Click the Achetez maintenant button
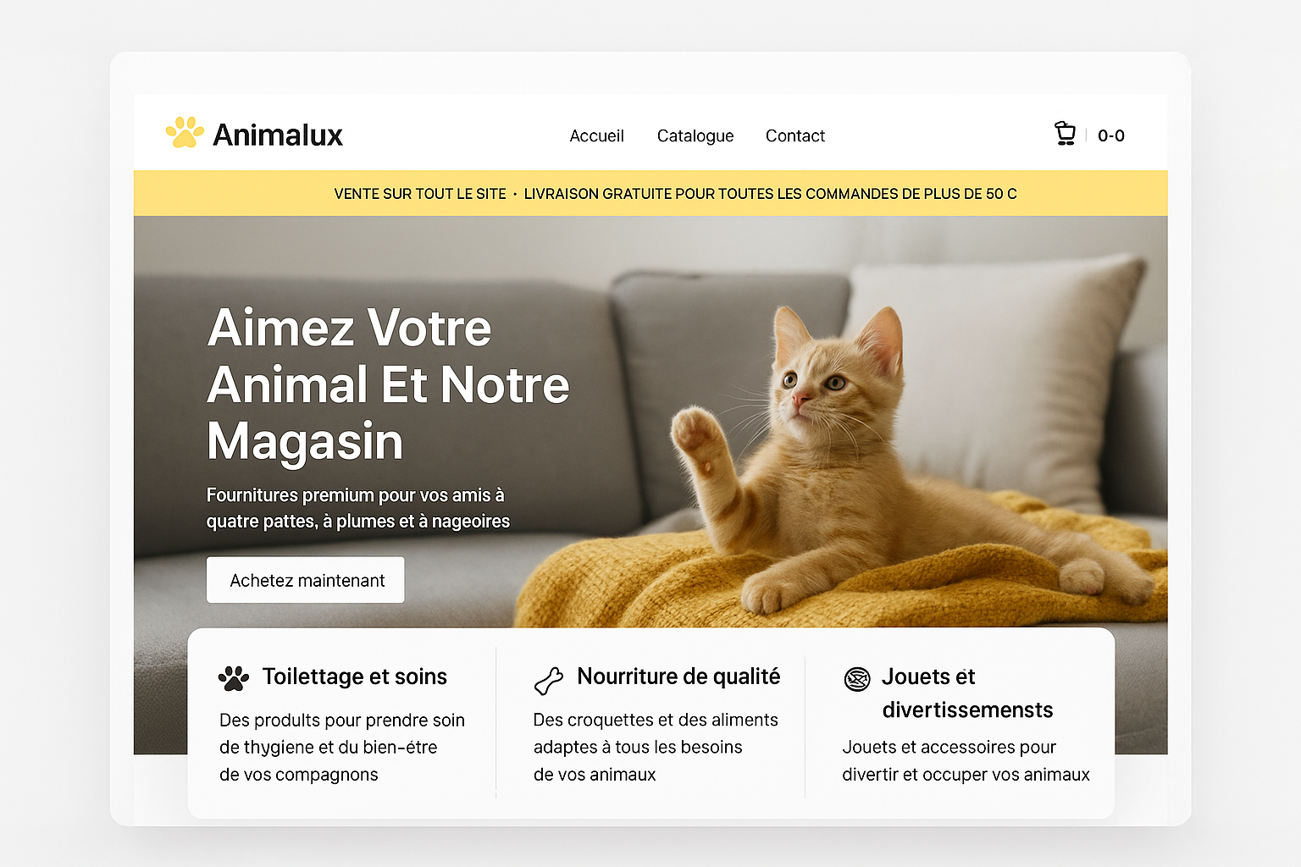The width and height of the screenshot is (1301, 867). pyautogui.click(x=306, y=580)
